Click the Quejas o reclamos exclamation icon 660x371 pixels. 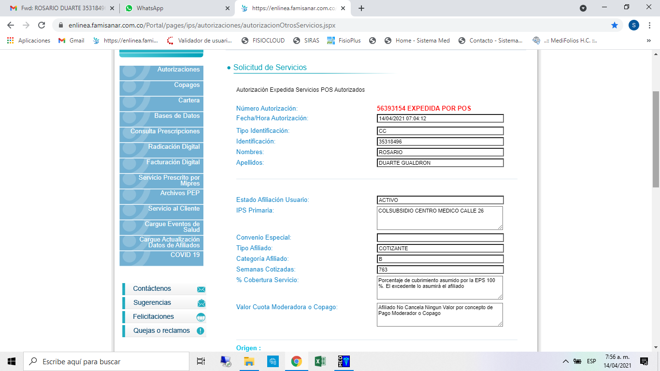pos(201,331)
